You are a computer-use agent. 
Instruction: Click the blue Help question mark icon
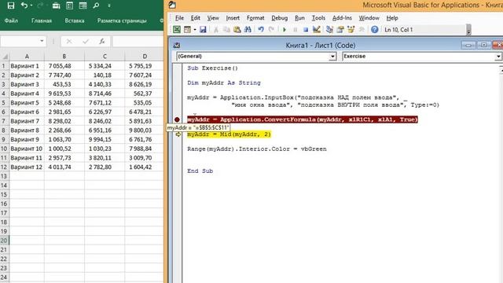click(x=374, y=30)
